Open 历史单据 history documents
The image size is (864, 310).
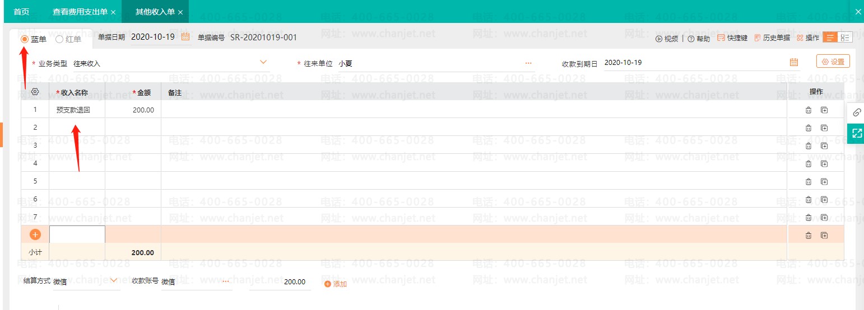click(x=772, y=38)
